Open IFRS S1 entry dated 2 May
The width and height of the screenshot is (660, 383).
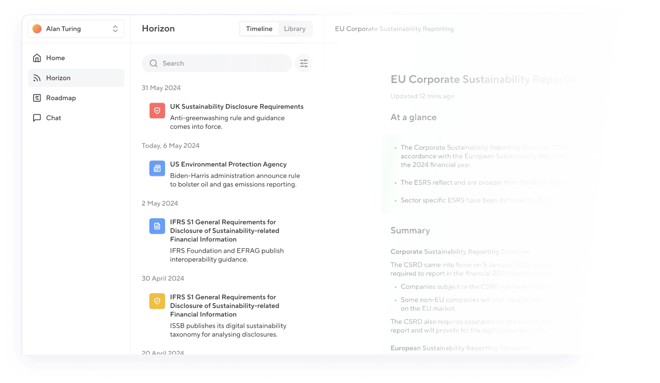[226, 241]
